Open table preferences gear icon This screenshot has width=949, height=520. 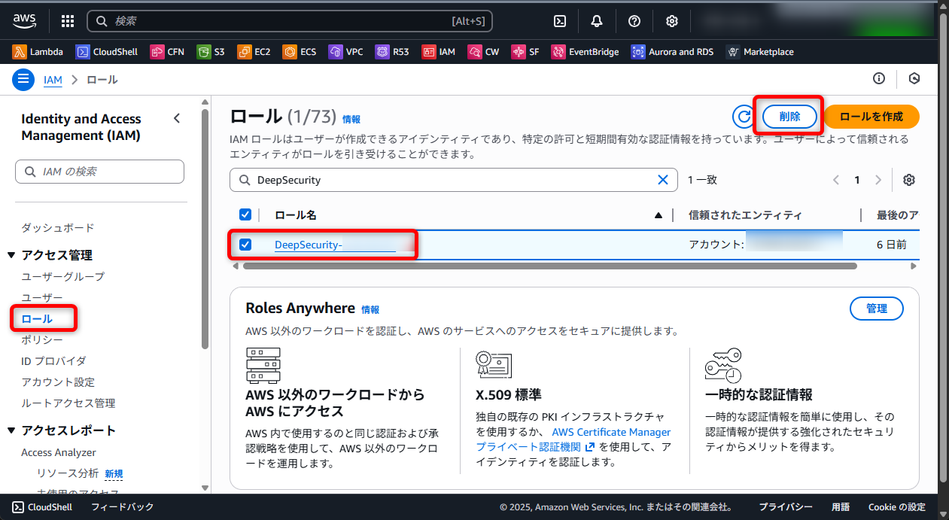click(909, 180)
